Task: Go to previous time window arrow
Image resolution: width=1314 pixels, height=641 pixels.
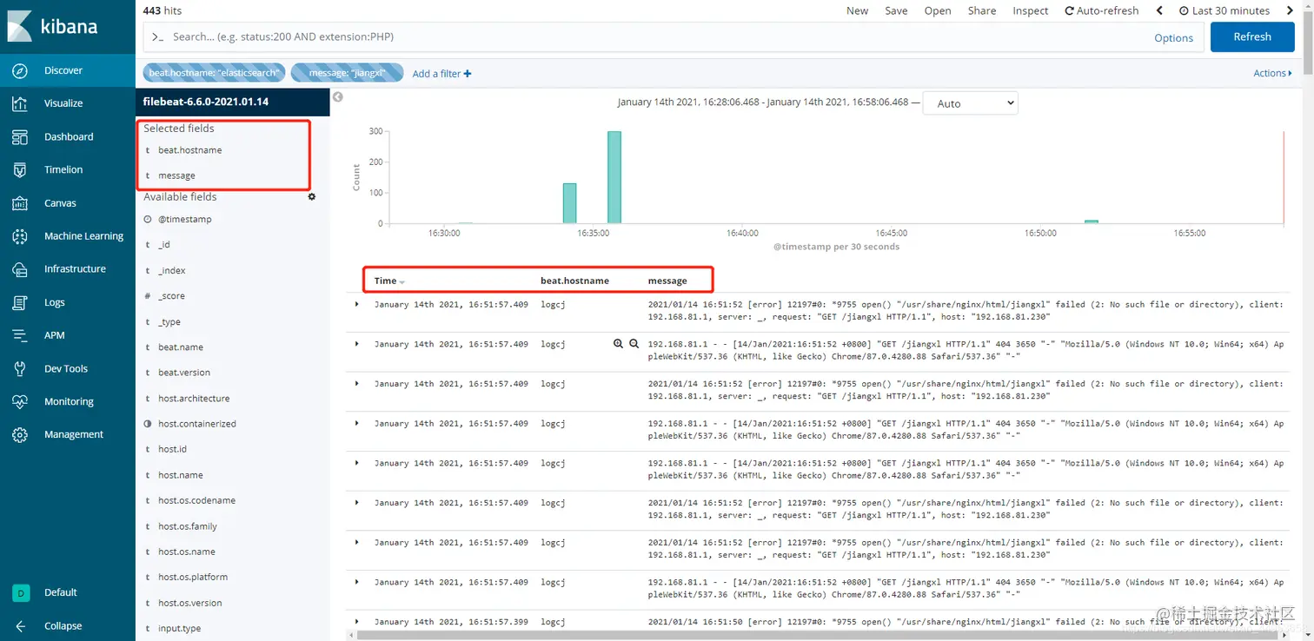Action: pyautogui.click(x=1159, y=10)
